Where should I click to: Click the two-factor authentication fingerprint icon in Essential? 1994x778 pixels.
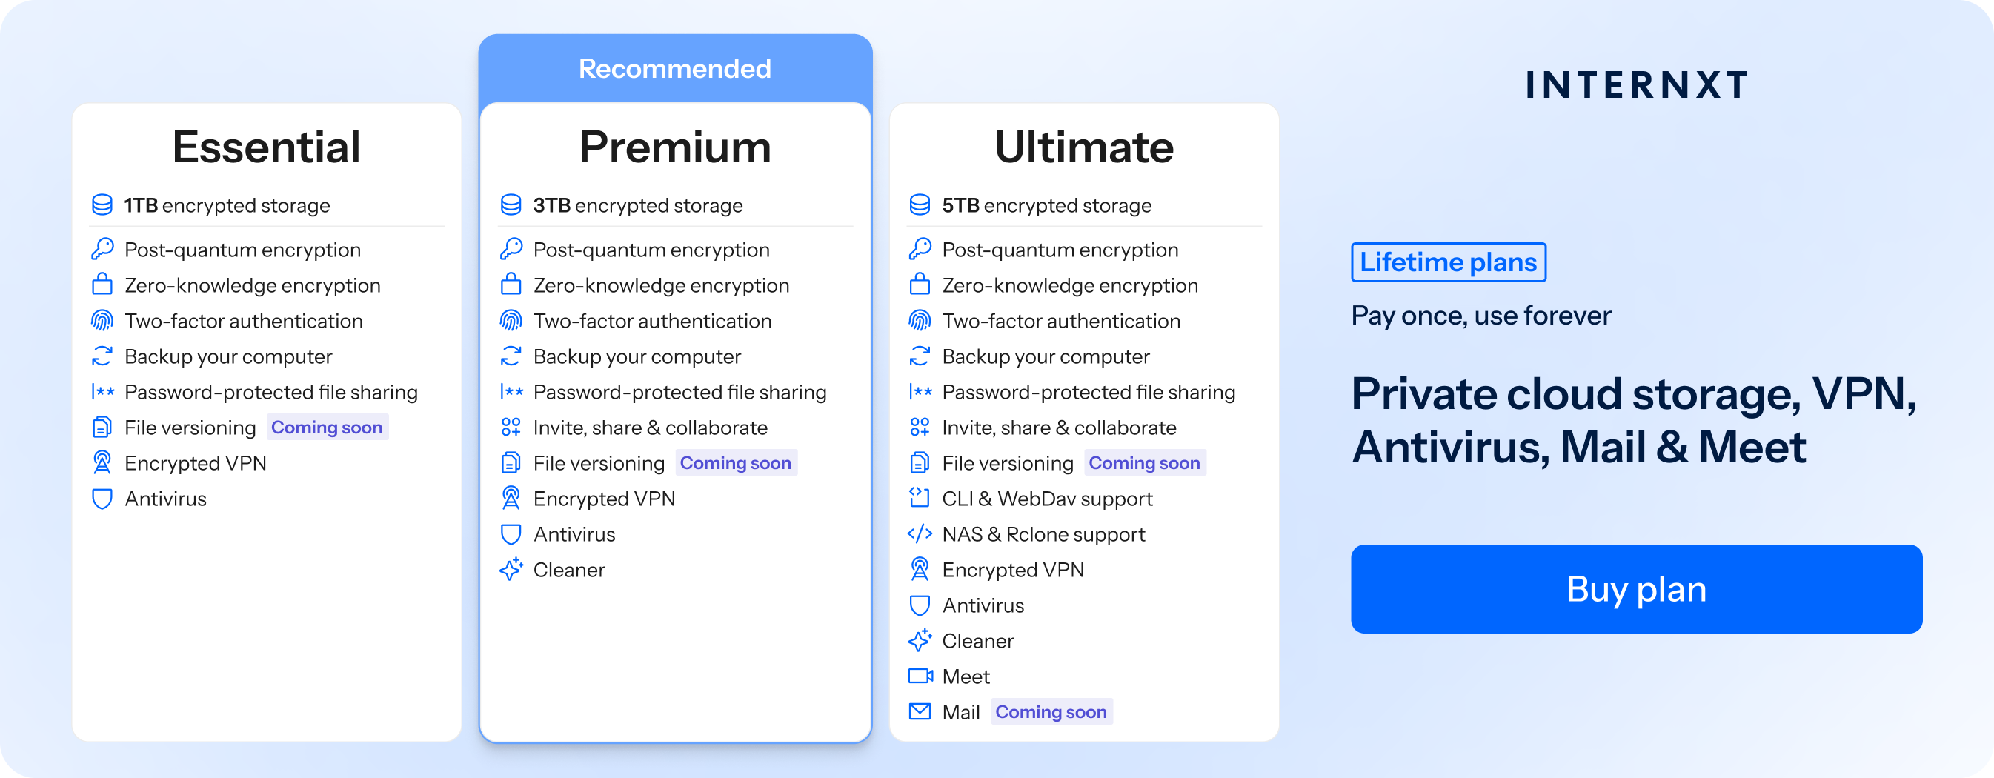click(102, 321)
